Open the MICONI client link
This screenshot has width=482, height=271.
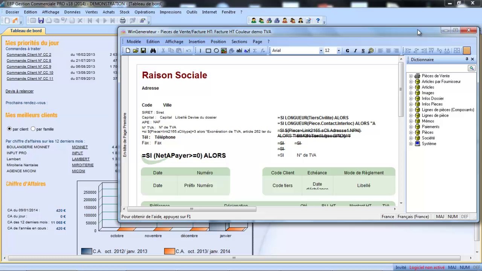tap(78, 171)
